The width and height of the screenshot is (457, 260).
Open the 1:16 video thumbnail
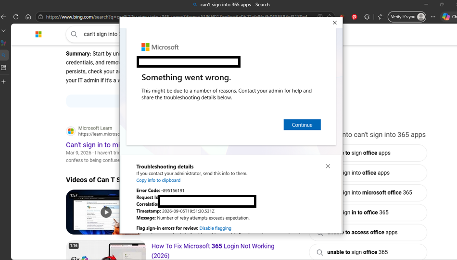106,250
